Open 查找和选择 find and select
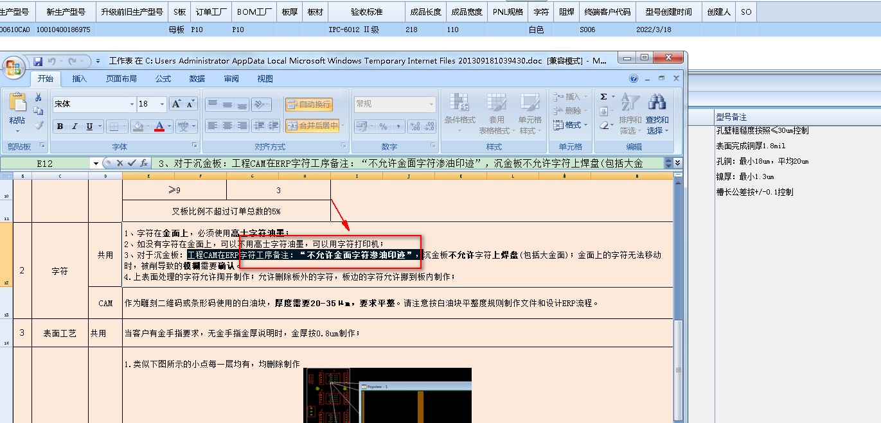This screenshot has width=881, height=423. [x=657, y=114]
